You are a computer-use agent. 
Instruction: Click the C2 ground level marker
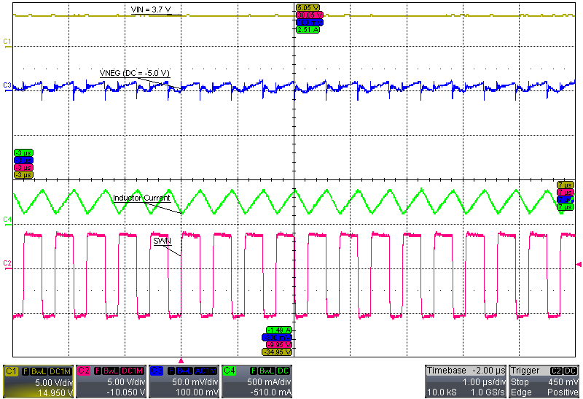[x=7, y=262]
